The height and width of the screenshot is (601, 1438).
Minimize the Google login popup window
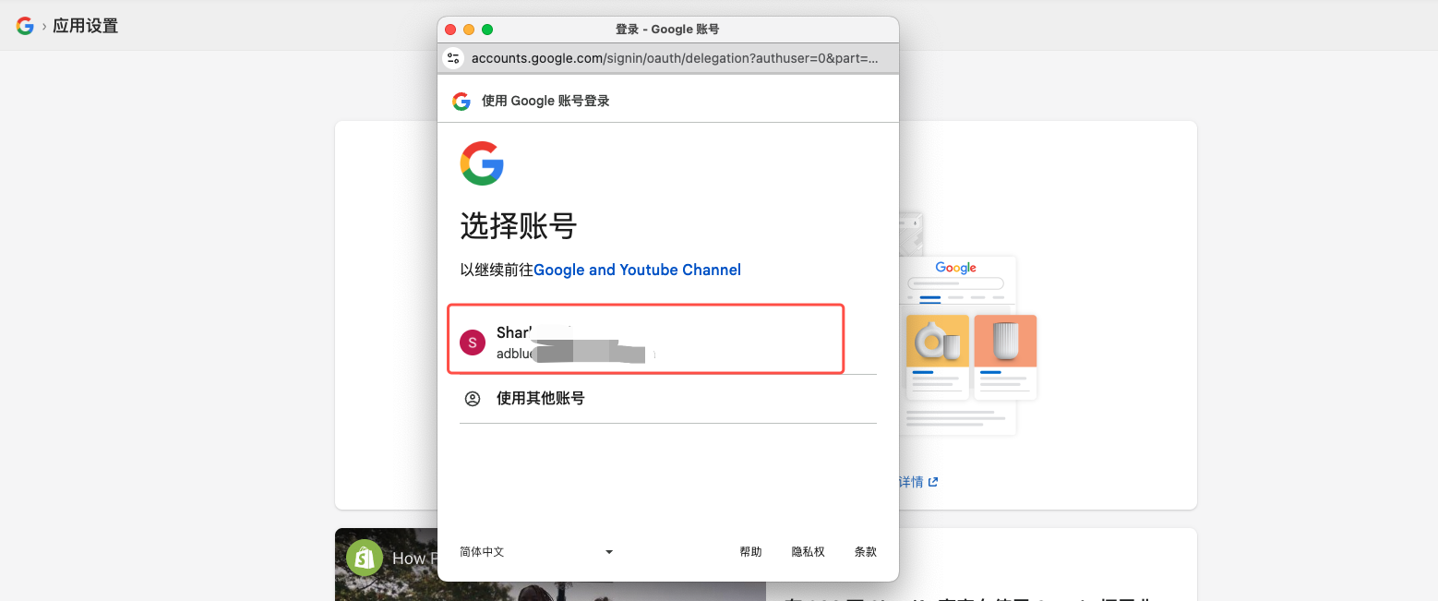tap(469, 30)
